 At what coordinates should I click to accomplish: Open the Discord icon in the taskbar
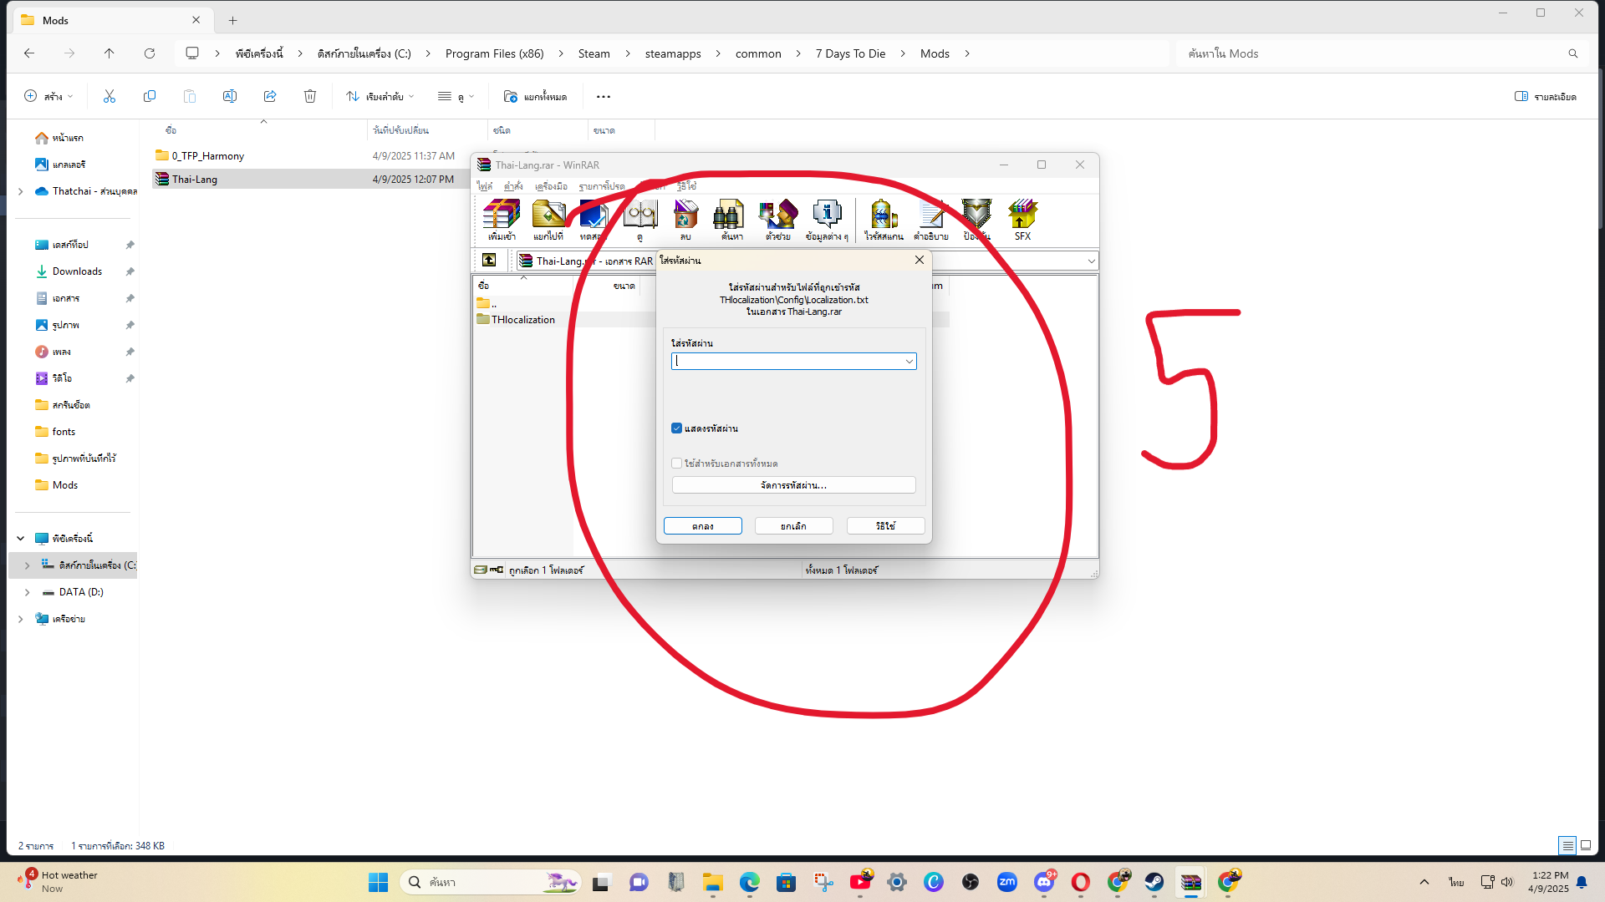point(1044,882)
